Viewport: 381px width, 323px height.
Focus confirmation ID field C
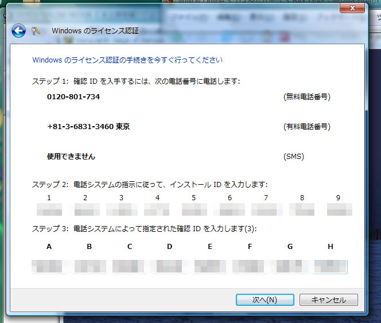pos(129,267)
